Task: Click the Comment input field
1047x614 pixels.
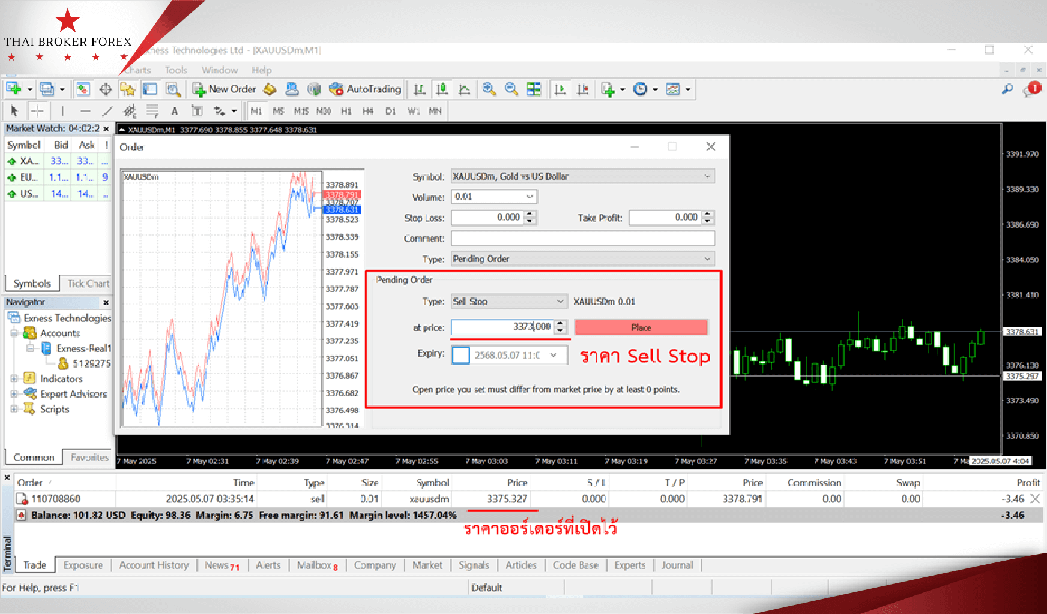Action: click(x=583, y=238)
